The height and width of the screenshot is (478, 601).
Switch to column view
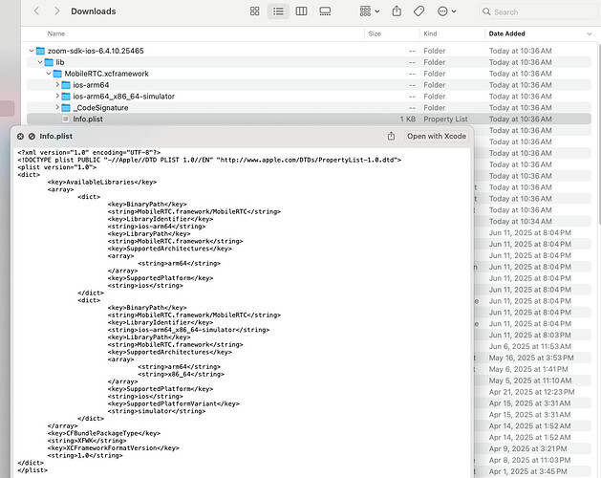click(x=301, y=11)
